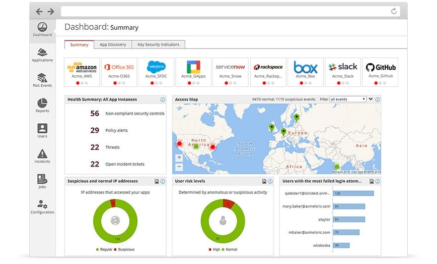Click the Regular legend entry
The width and height of the screenshot is (437, 264).
coord(104,250)
